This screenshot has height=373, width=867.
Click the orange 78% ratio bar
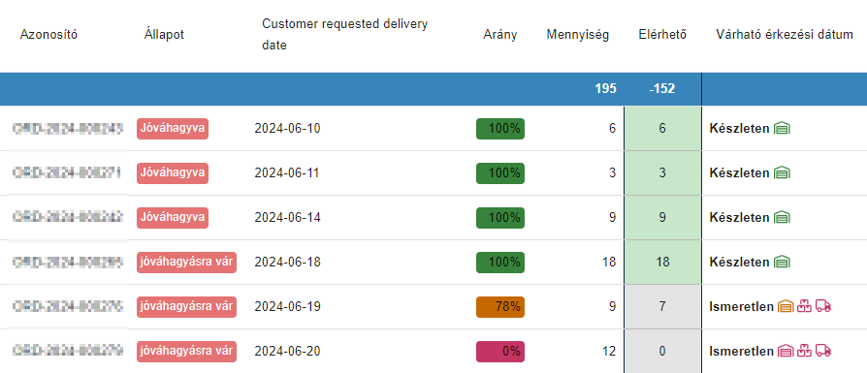pos(499,307)
